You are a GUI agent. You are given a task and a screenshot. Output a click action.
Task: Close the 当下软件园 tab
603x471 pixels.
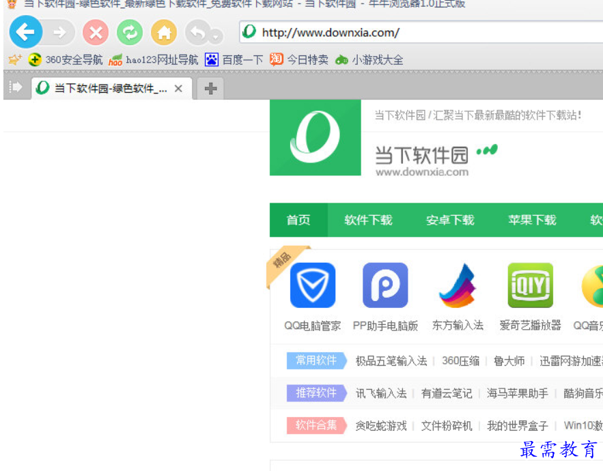178,89
